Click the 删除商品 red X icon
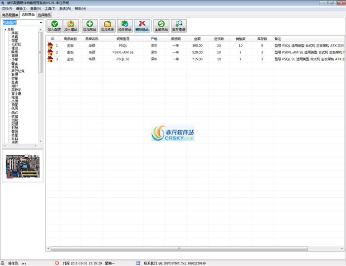346x266 pixels. 142,24
